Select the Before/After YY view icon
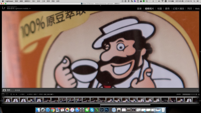201x113 pixels. tap(8, 90)
